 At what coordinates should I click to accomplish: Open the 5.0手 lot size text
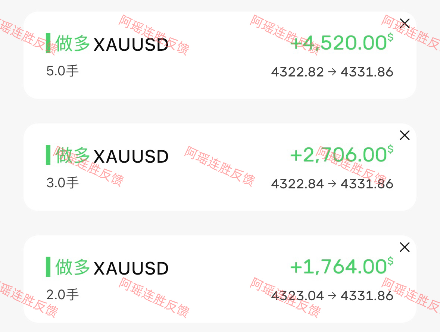[63, 71]
